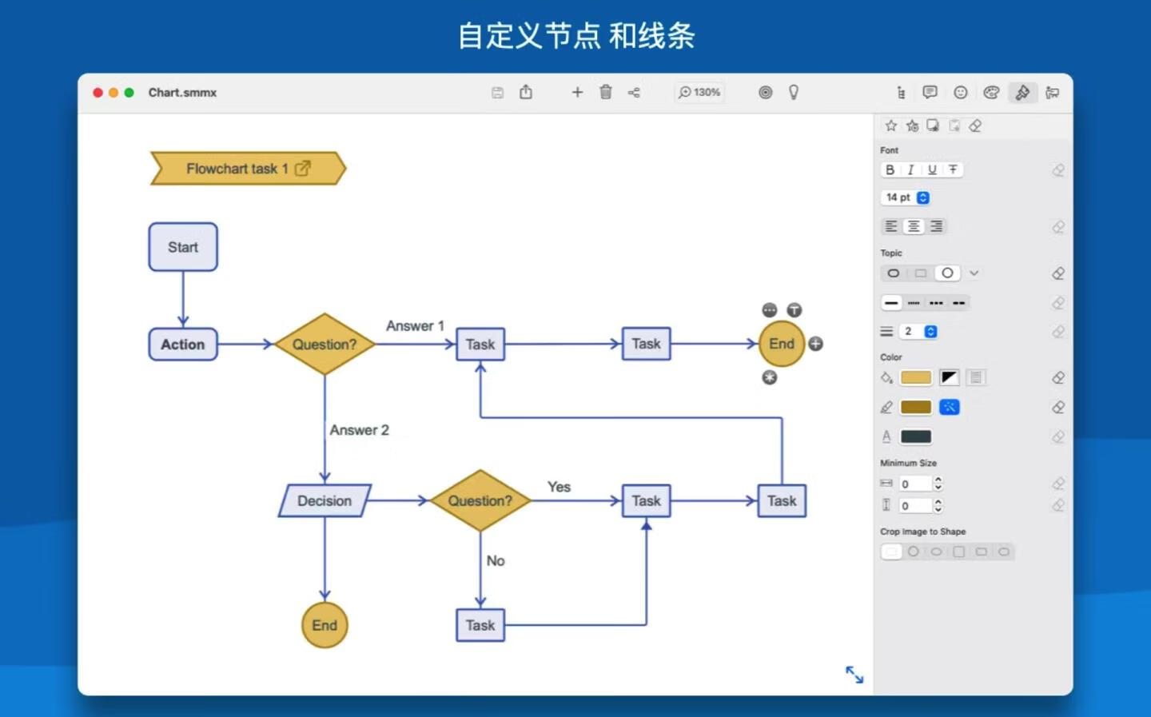Open the dark text color swatch
Image resolution: width=1151 pixels, height=717 pixels.
point(916,436)
